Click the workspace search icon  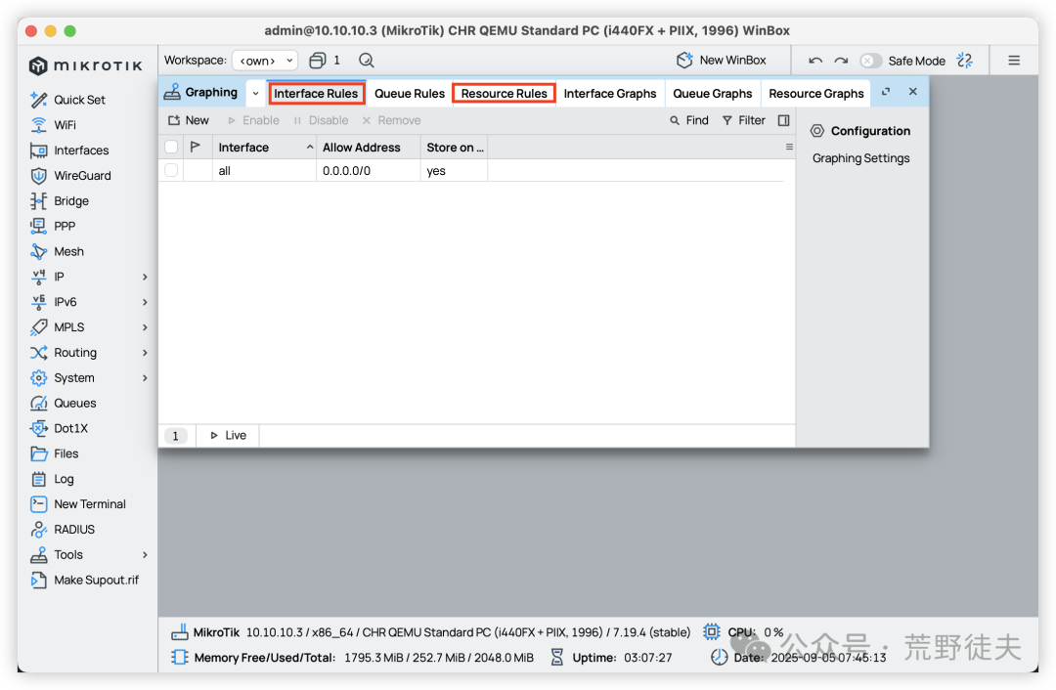point(367,61)
